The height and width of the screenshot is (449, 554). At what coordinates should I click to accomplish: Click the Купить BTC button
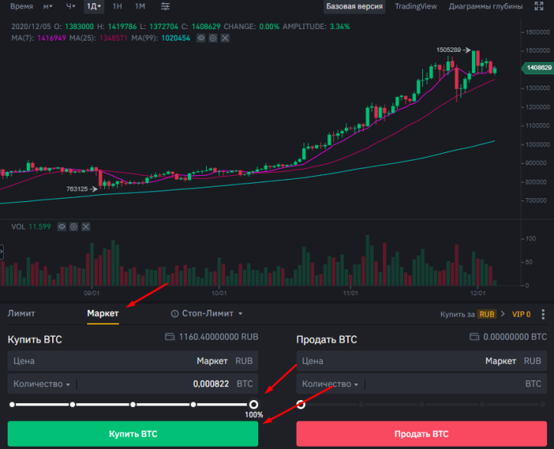[x=133, y=434]
